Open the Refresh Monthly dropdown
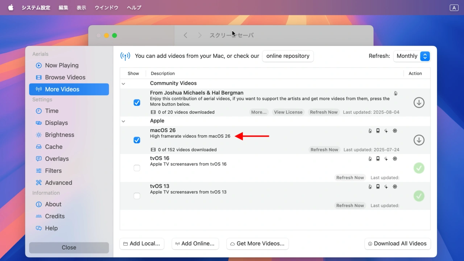Screen dimensions: 464x261 pyautogui.click(x=411, y=56)
